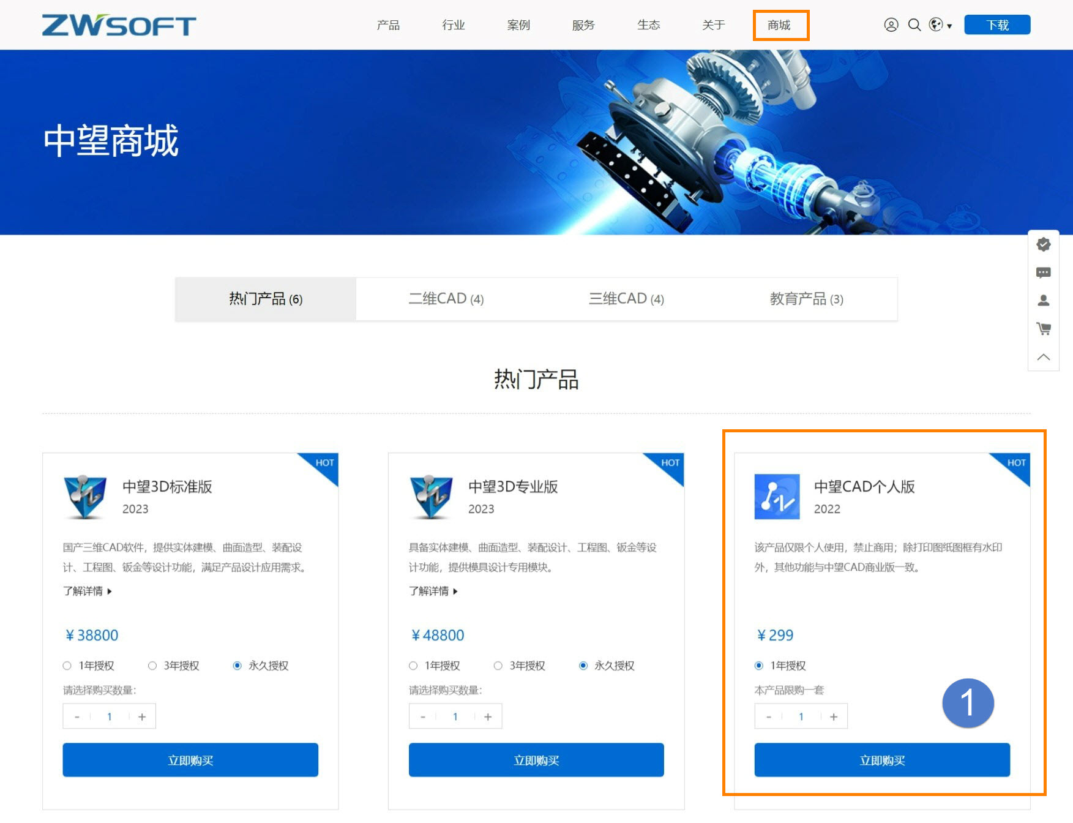Increase quantity for 中望3D标准版
The height and width of the screenshot is (823, 1073).
(x=142, y=716)
